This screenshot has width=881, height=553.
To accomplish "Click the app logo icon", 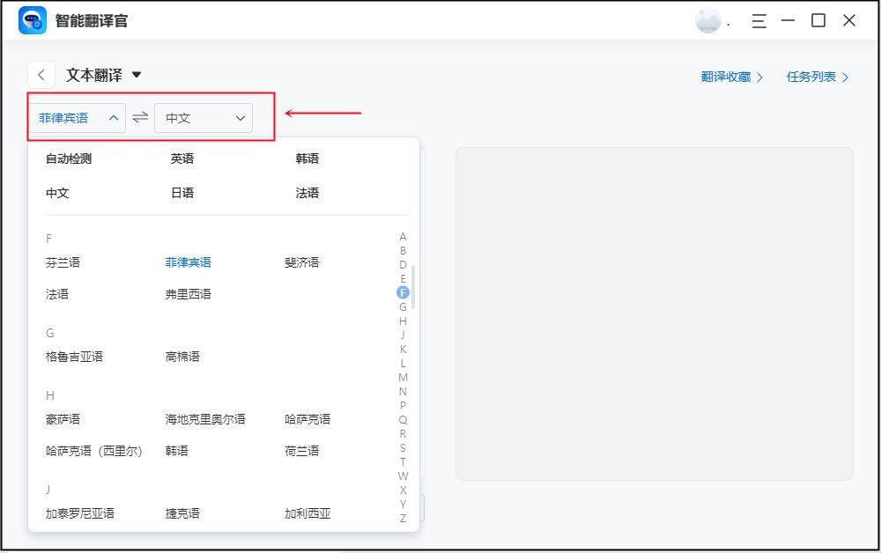I will click(33, 20).
